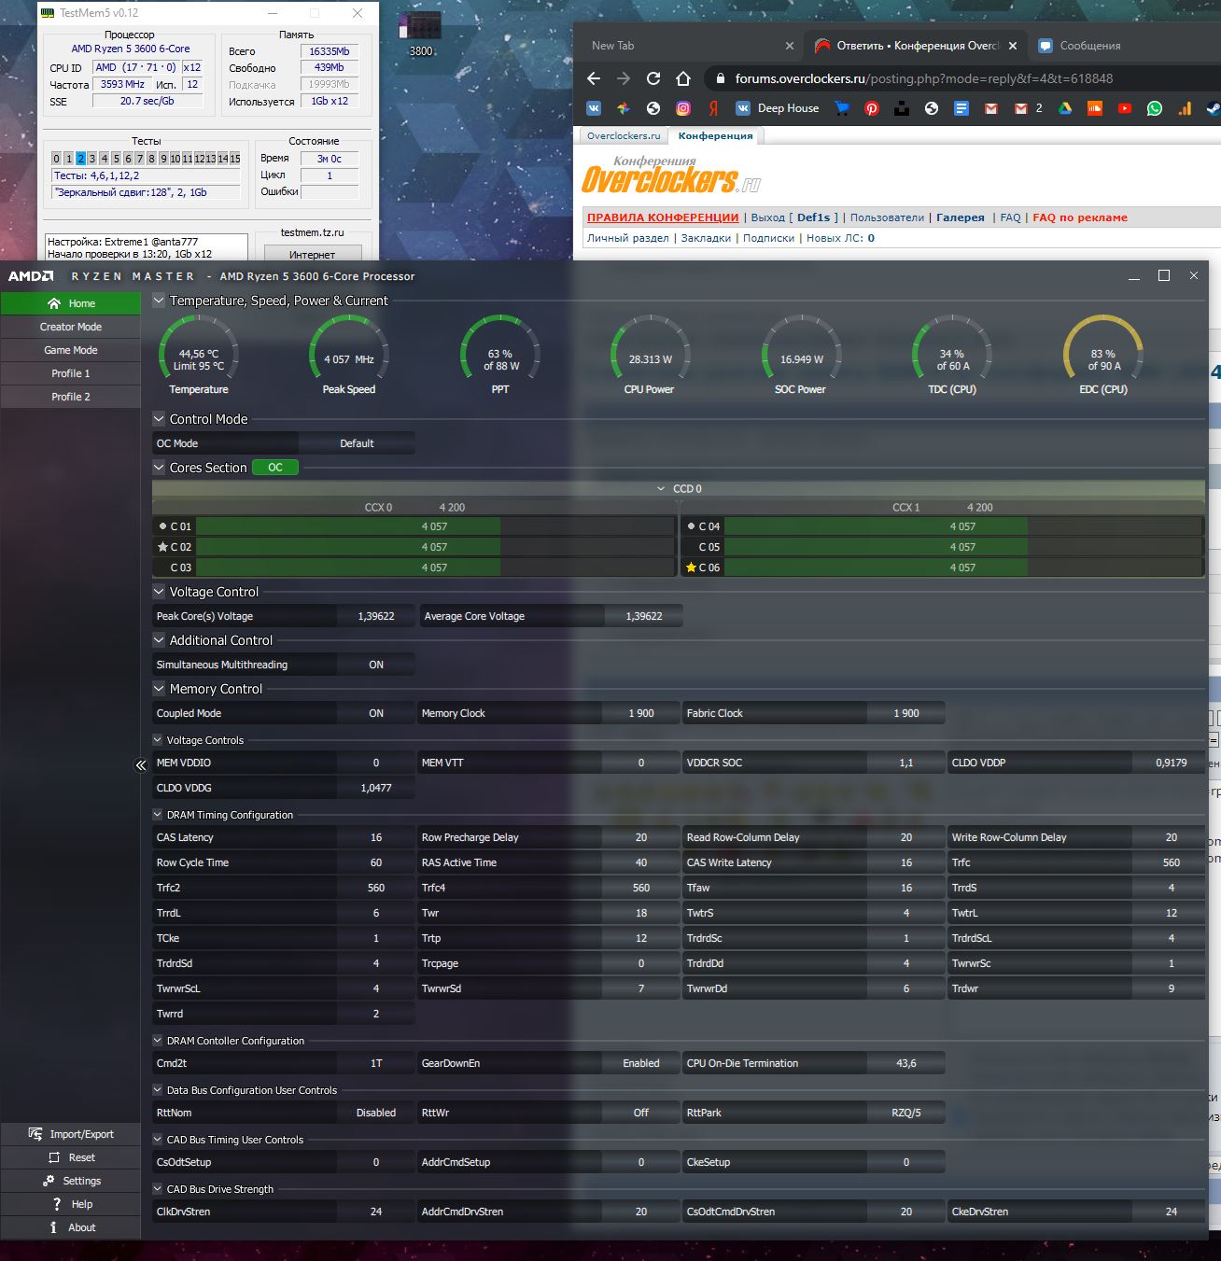Click Reset in Ryzen Master sidebar
1221x1261 pixels.
point(71,1157)
